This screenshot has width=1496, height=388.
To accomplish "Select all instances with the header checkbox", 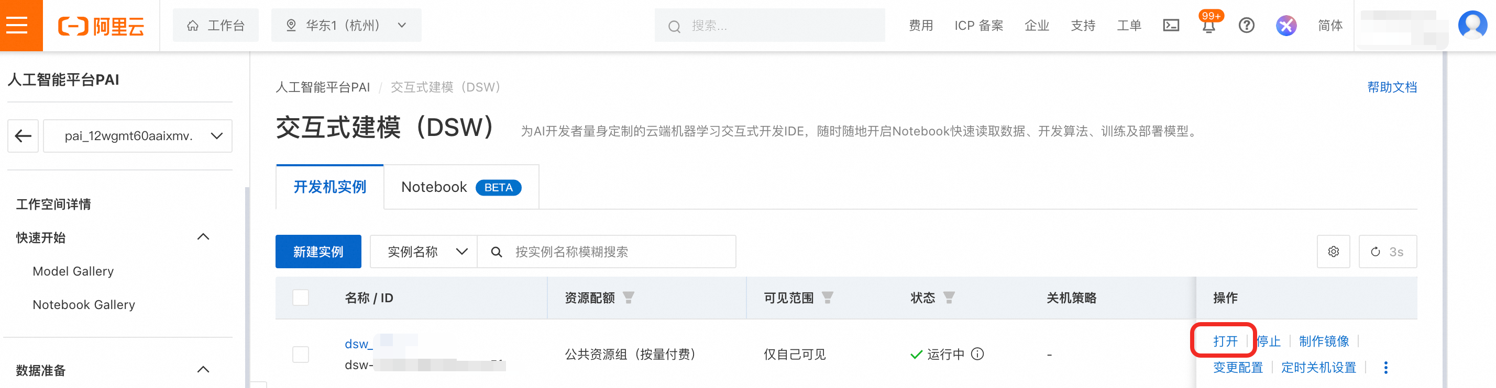I will click(x=300, y=298).
